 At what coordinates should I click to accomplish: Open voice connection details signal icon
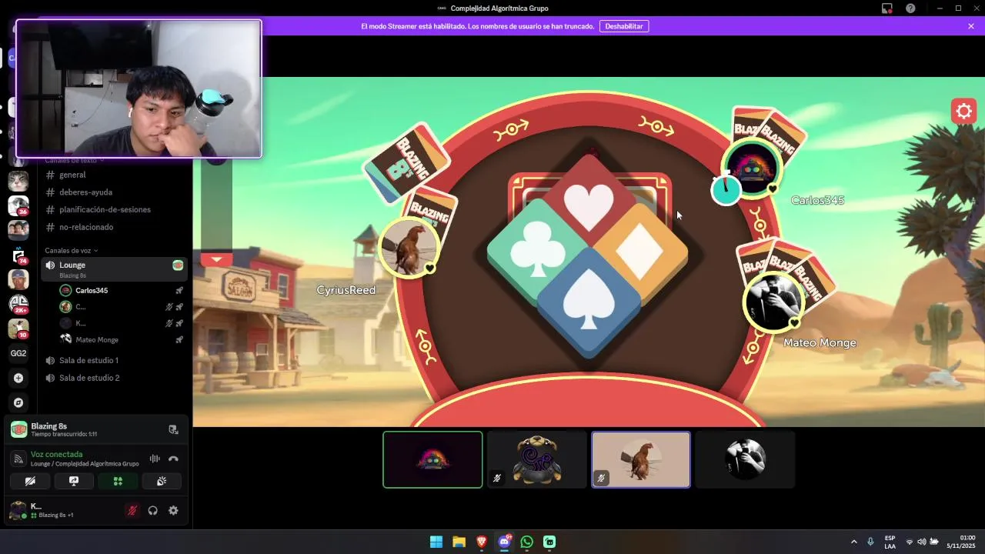click(19, 459)
